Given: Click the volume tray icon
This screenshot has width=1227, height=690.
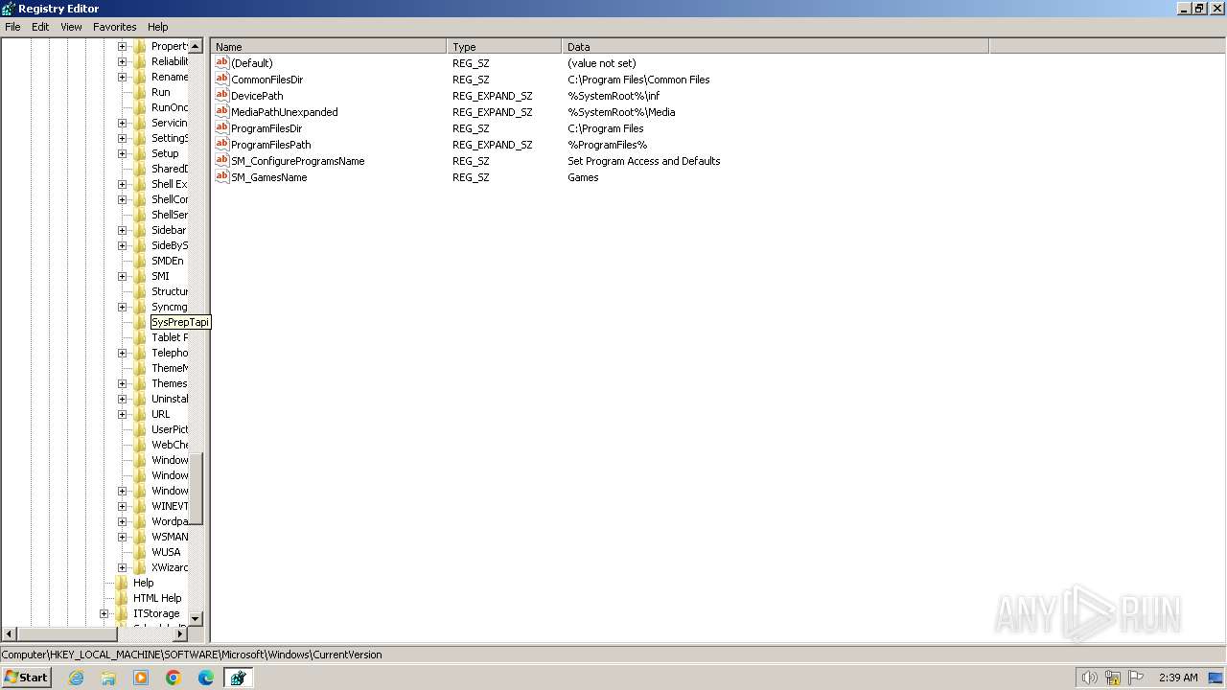Looking at the screenshot, I should coord(1089,678).
